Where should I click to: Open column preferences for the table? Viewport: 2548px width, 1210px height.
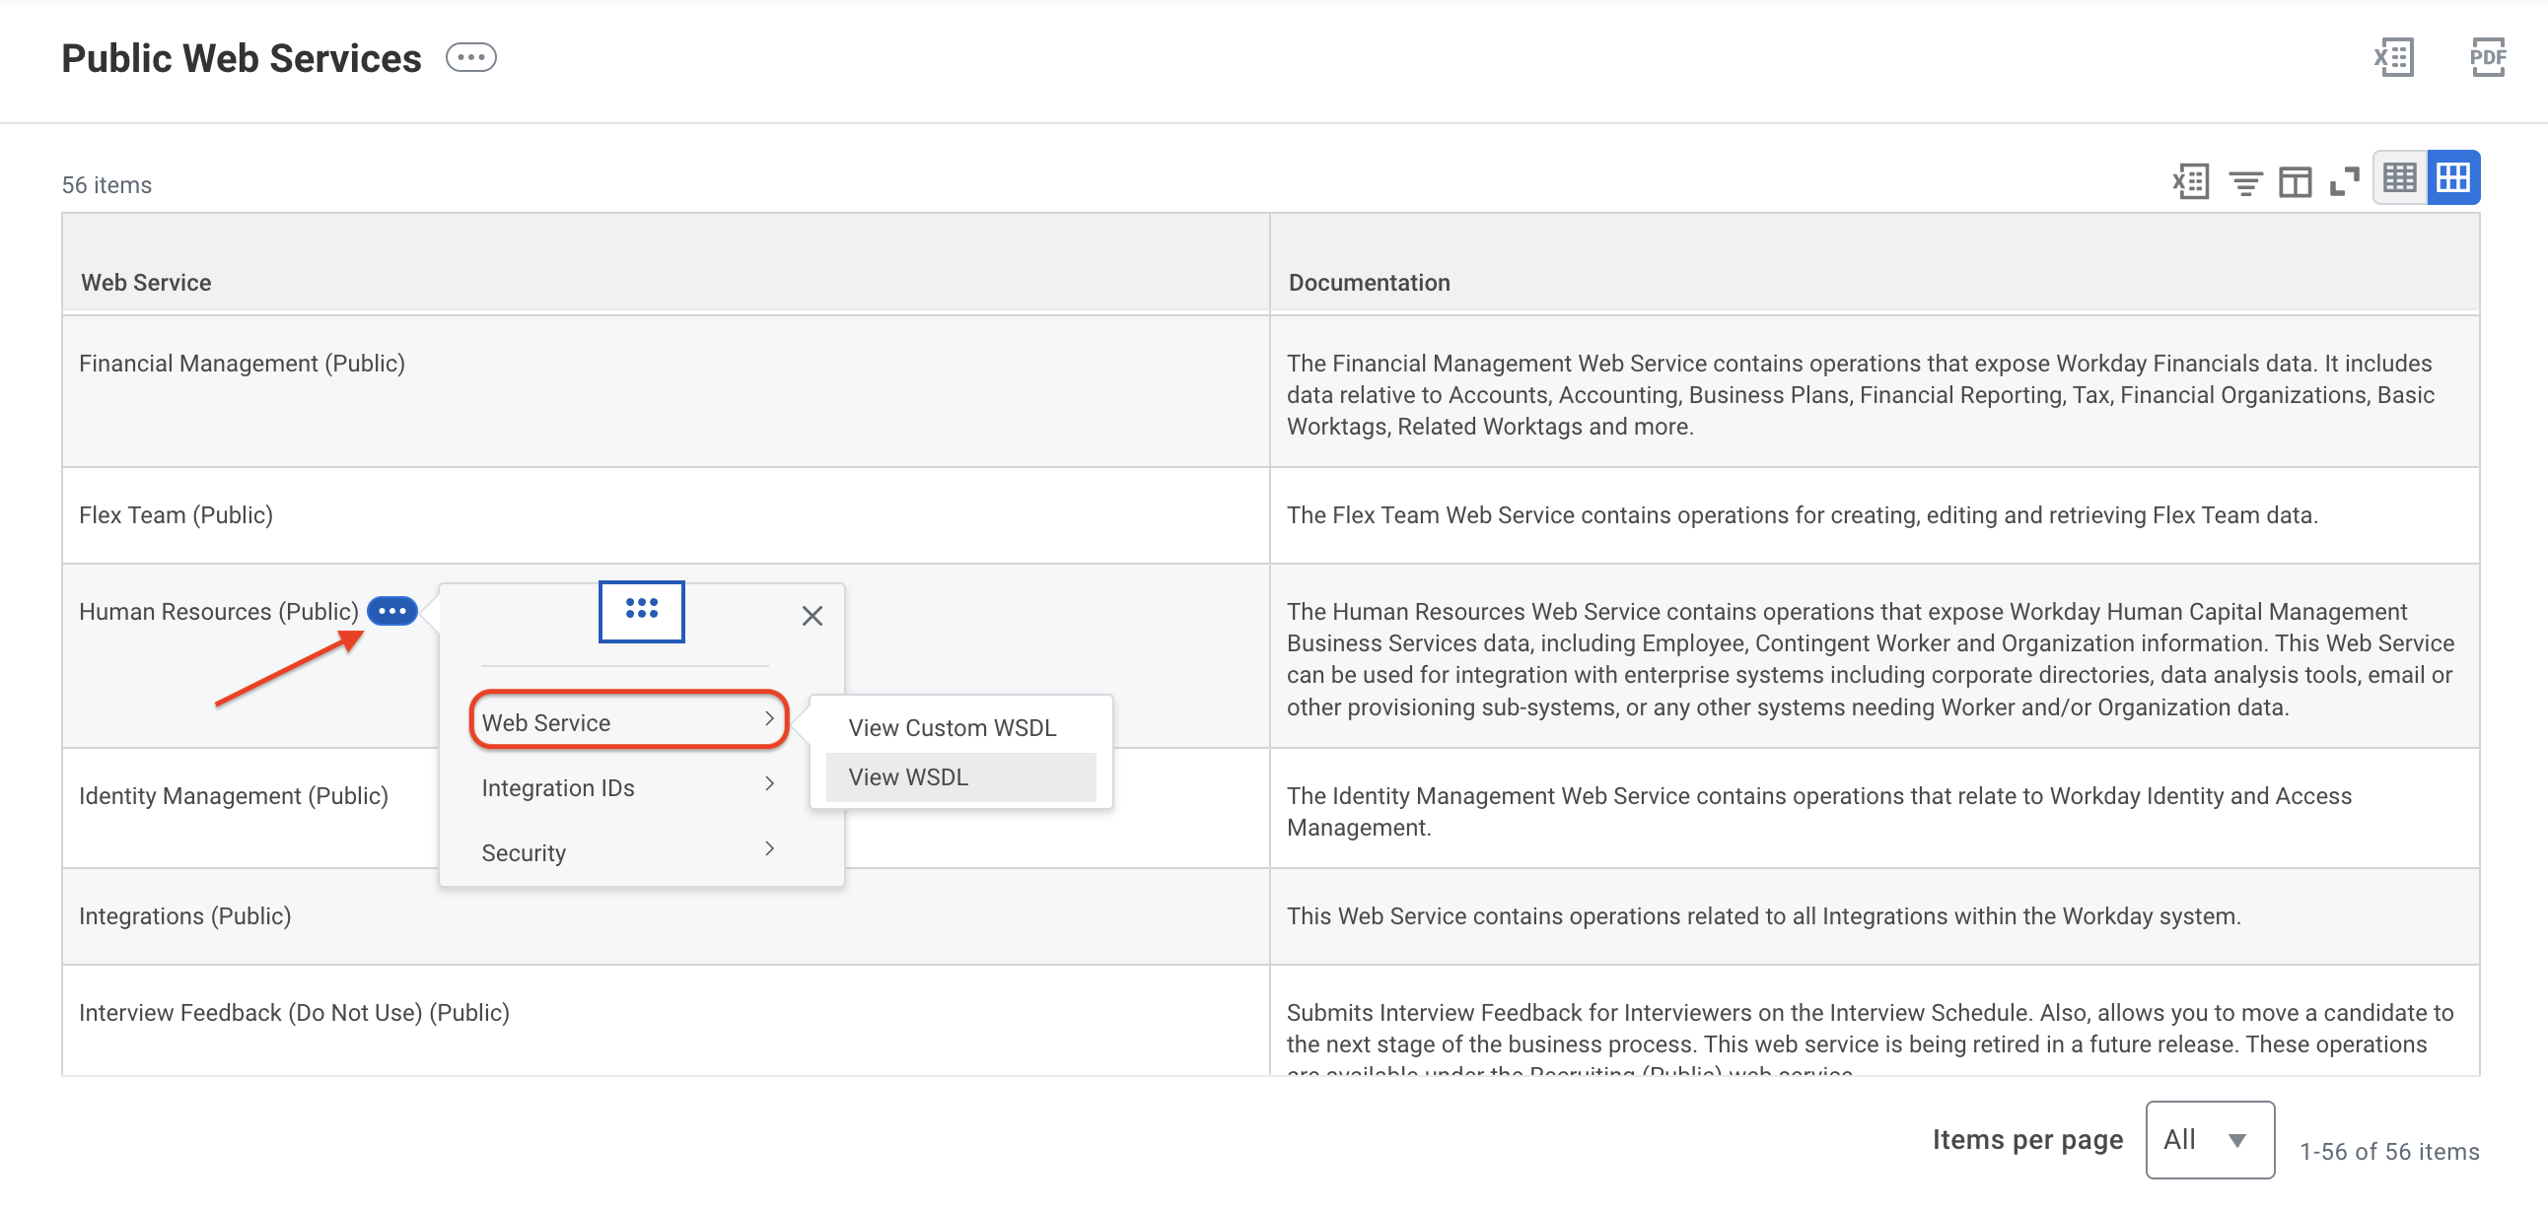click(2295, 182)
